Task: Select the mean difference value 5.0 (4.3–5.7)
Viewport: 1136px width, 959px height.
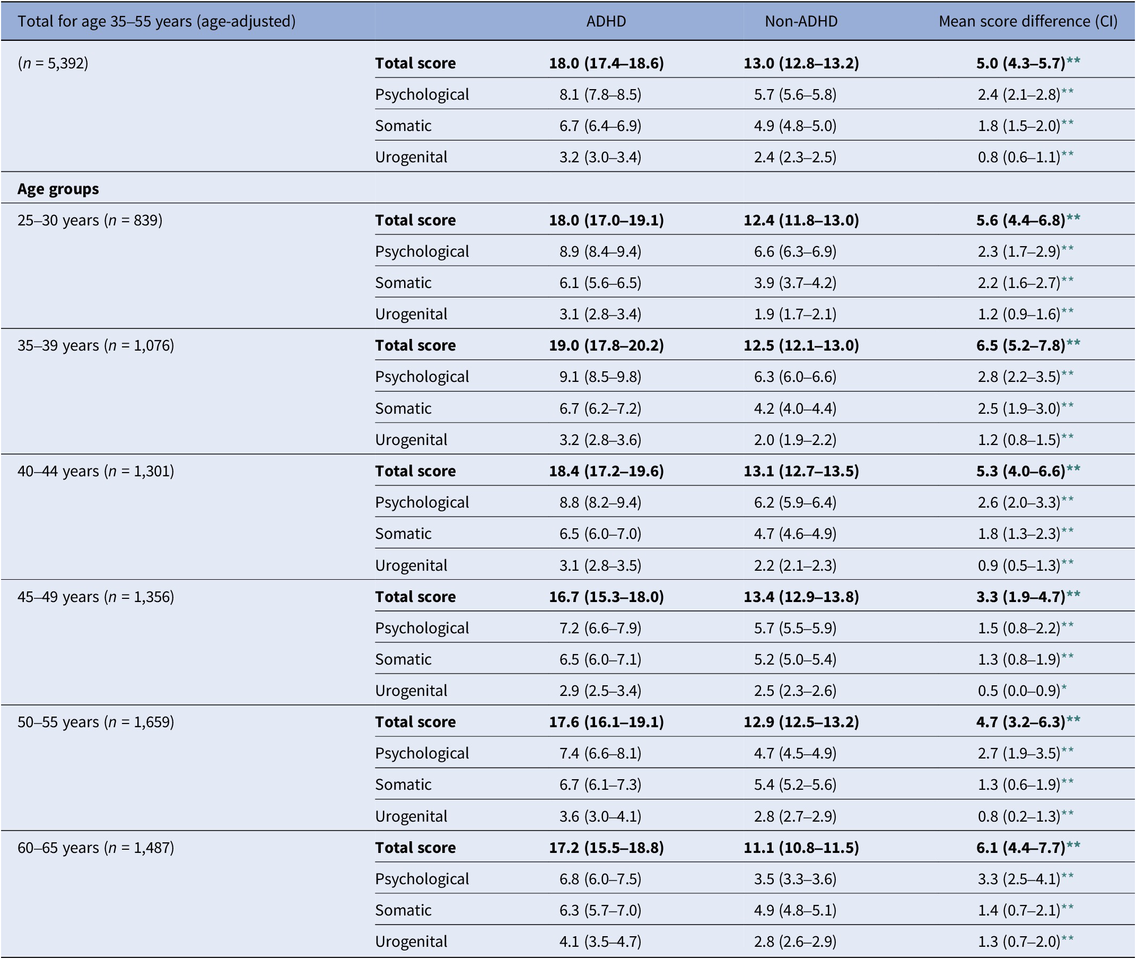Action: coord(1020,63)
